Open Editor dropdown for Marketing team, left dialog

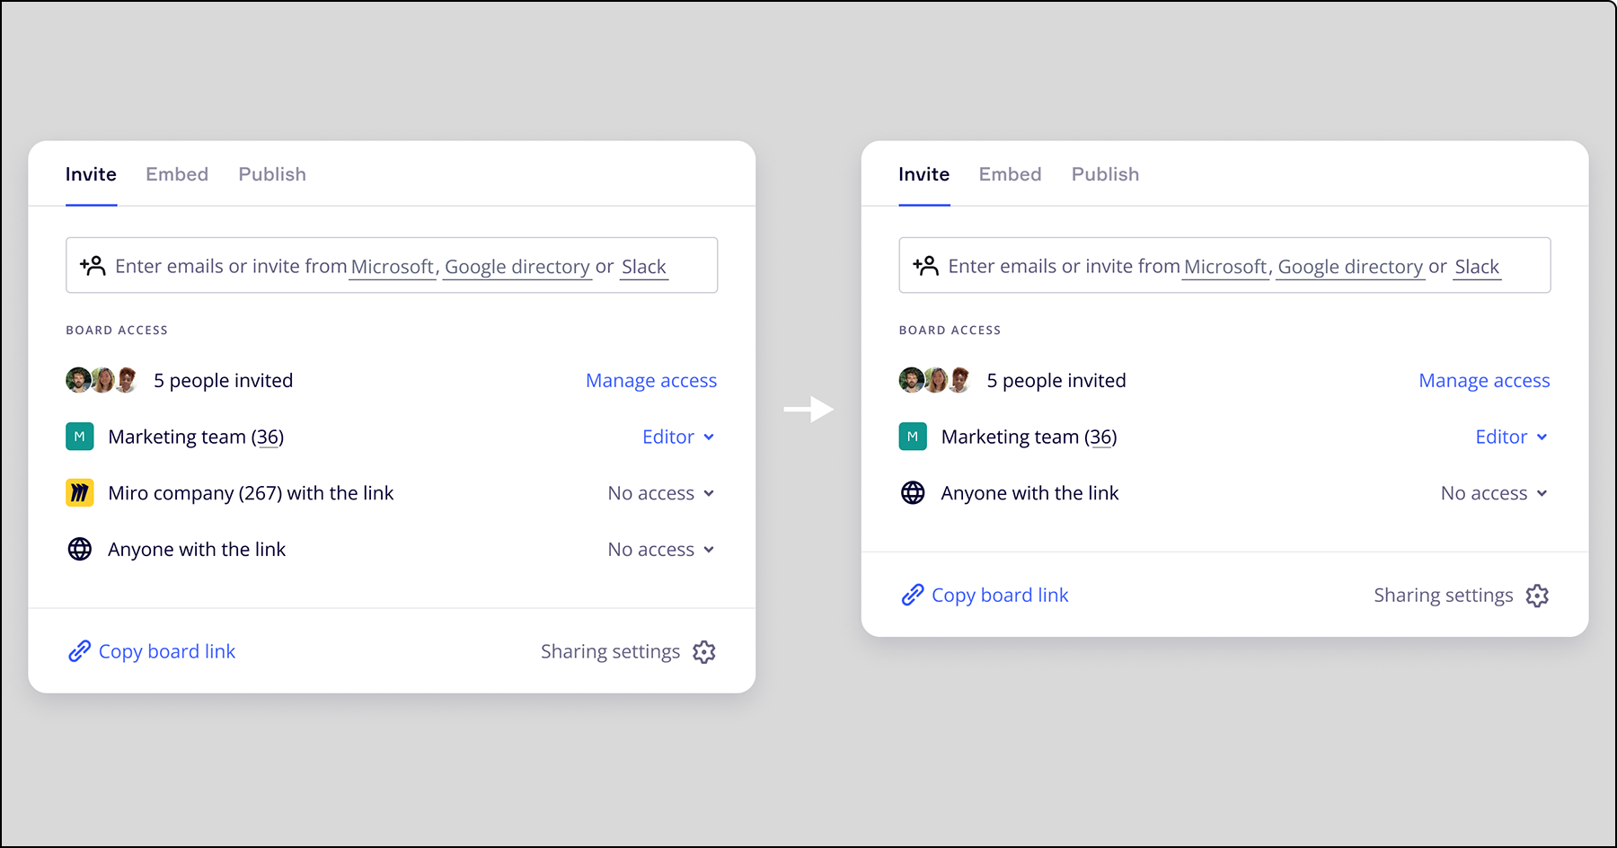click(x=678, y=437)
